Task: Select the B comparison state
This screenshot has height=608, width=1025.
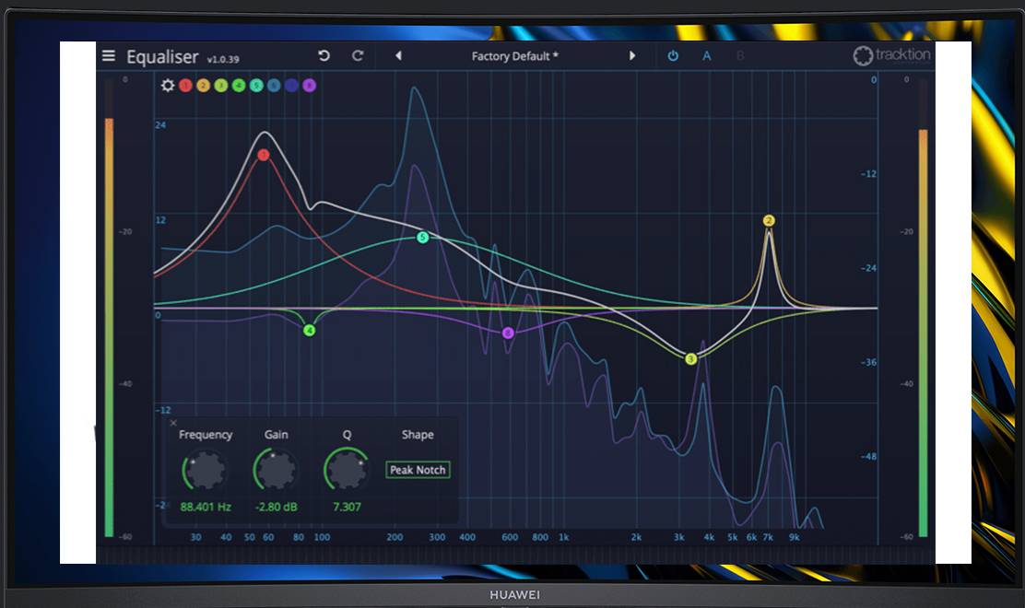Action: tap(740, 56)
